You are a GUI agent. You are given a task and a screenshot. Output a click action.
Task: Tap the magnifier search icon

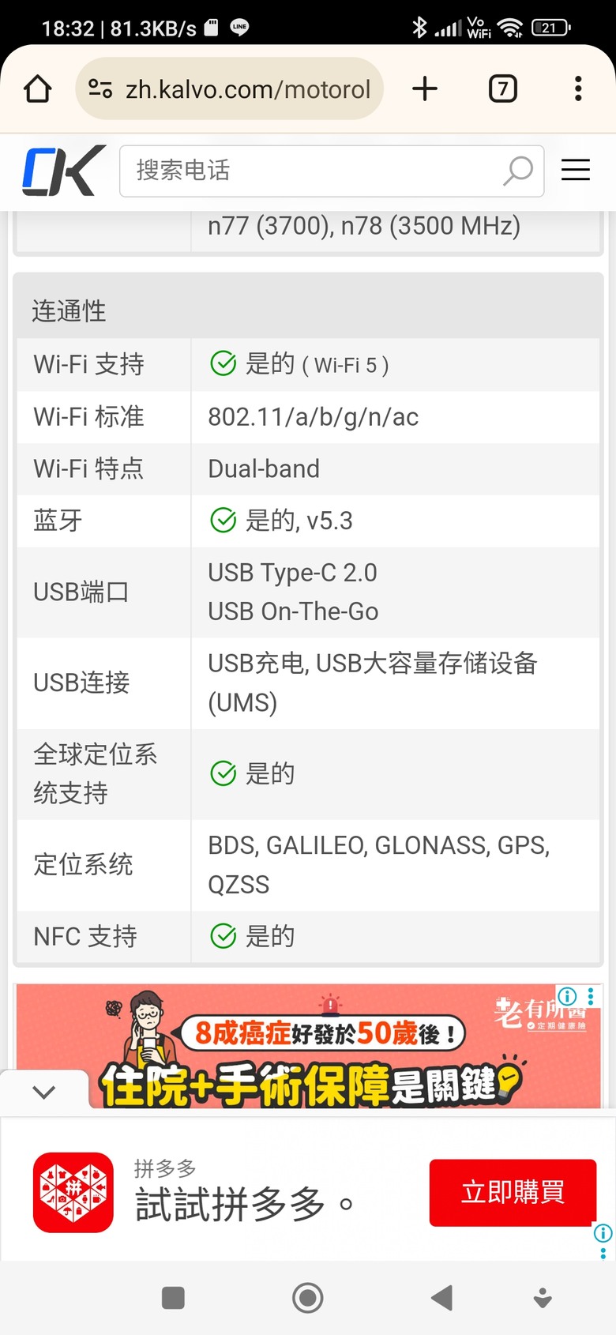tap(518, 171)
